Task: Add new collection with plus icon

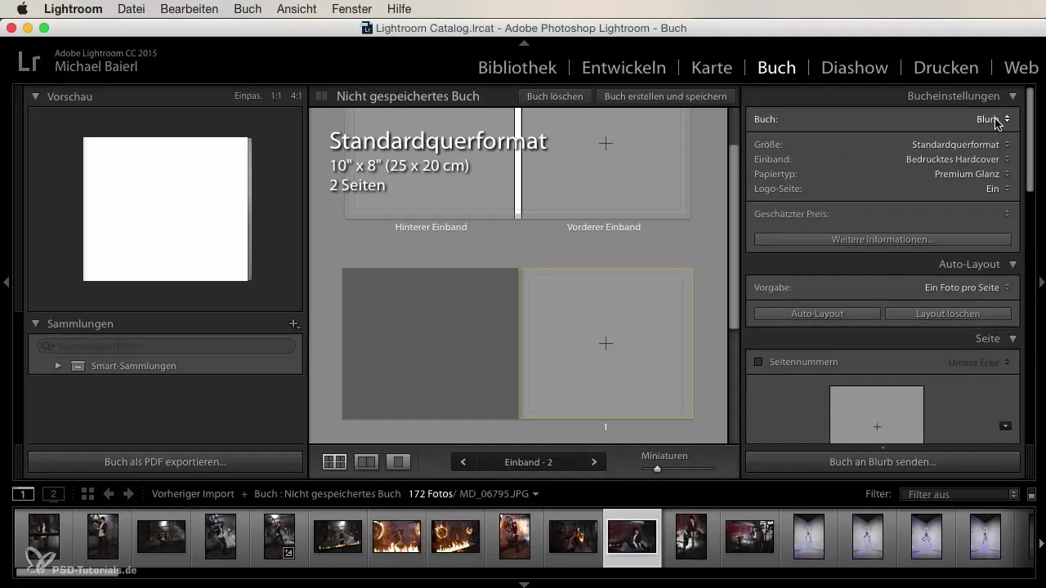Action: coord(294,323)
